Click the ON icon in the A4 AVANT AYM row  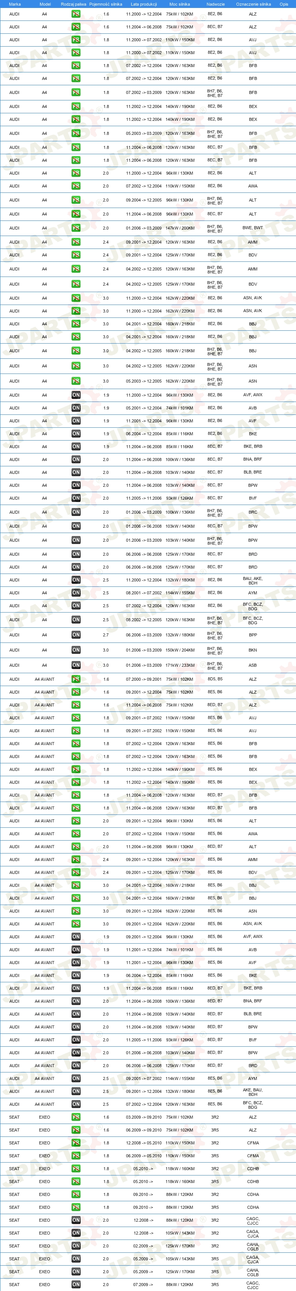coord(76,1078)
